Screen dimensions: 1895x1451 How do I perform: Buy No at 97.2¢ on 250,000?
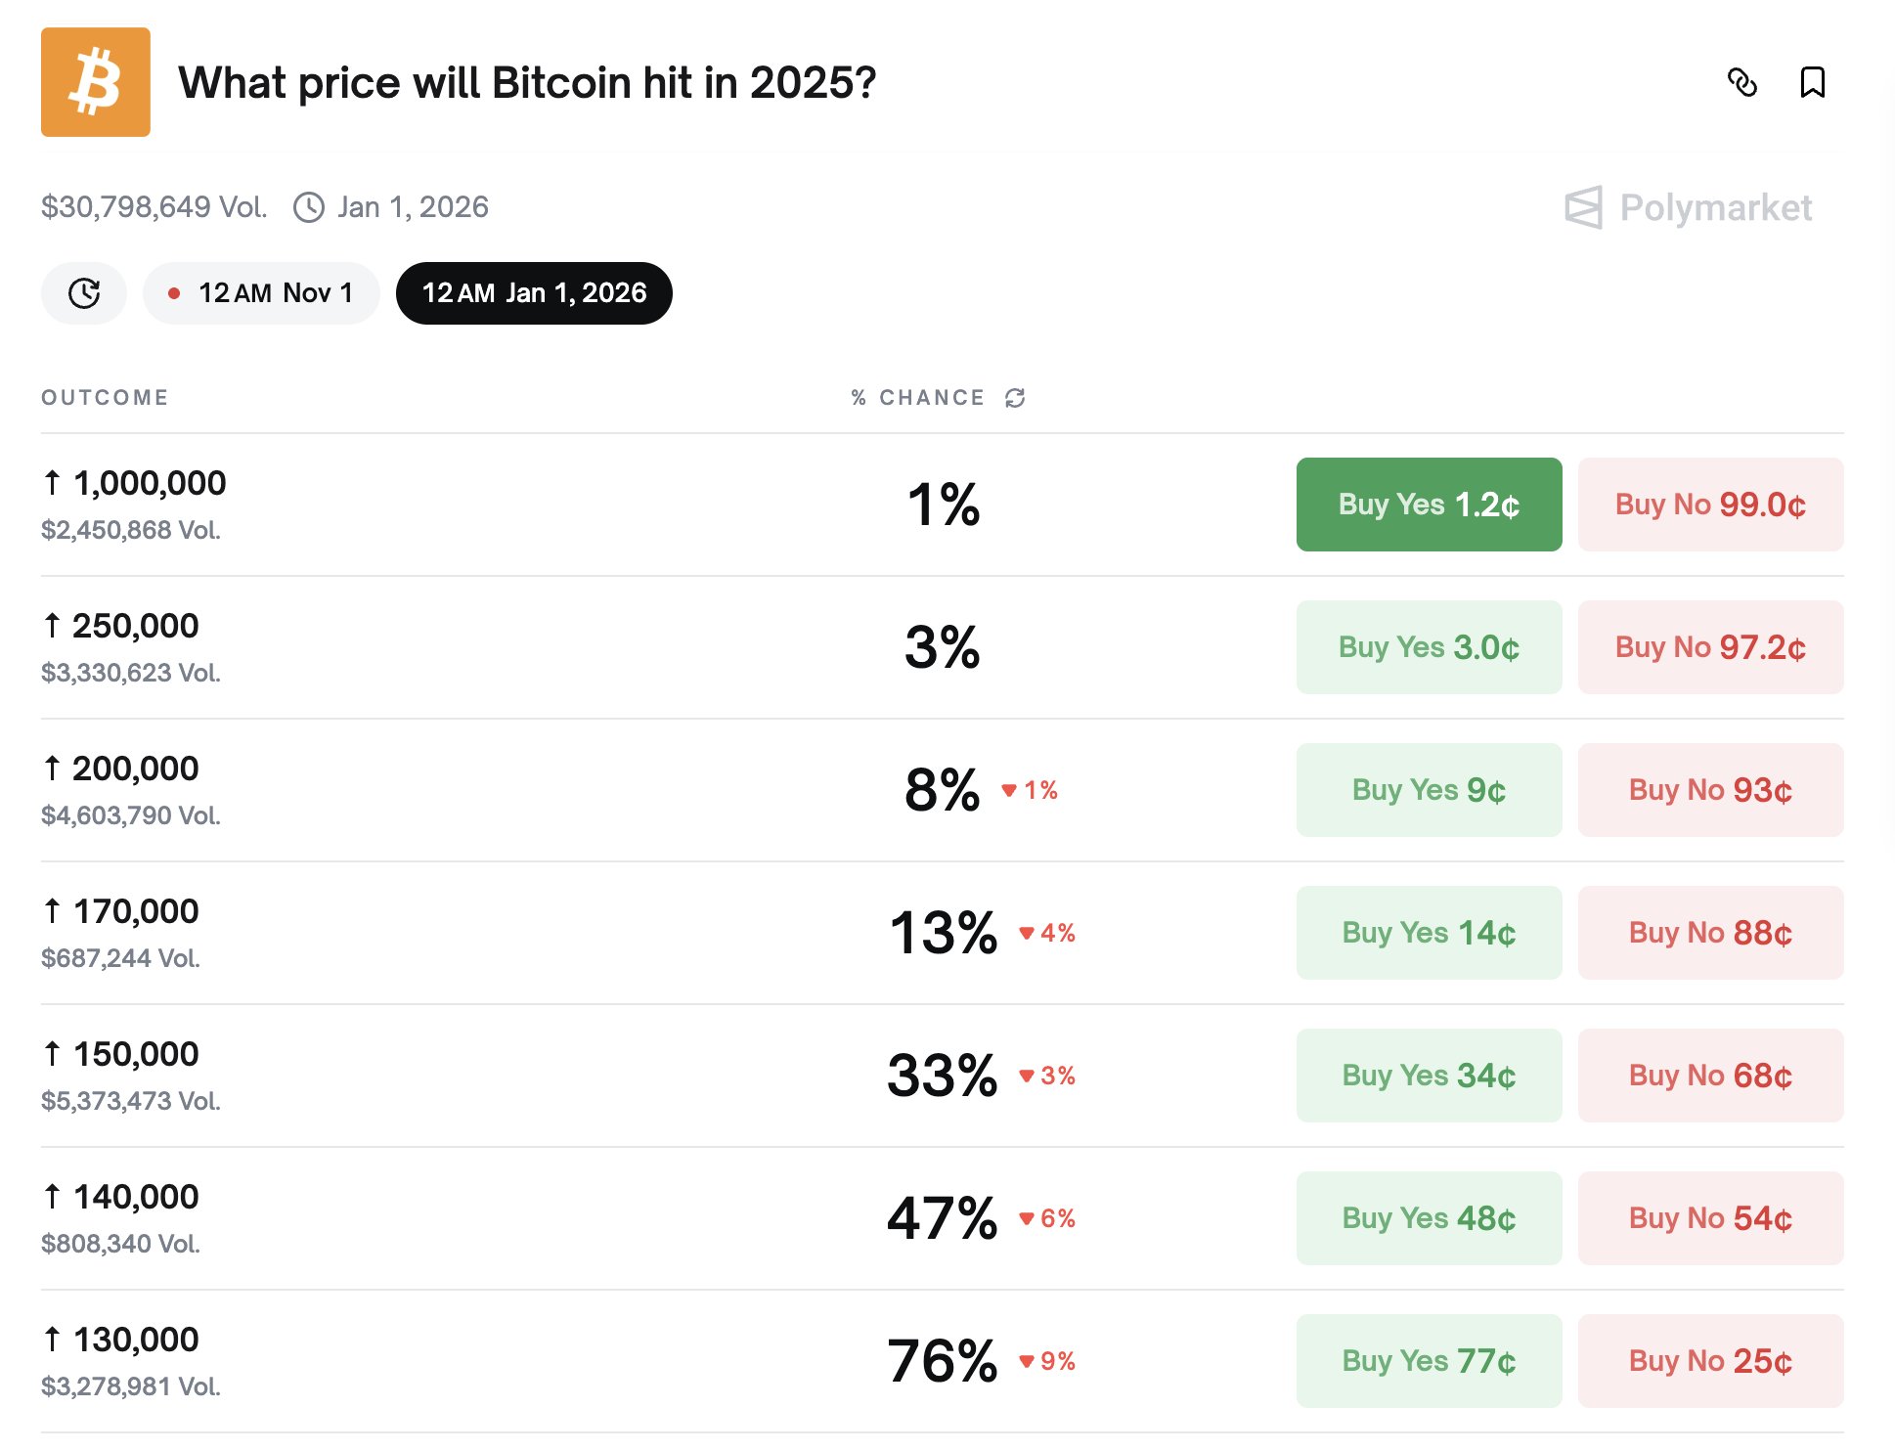pos(1710,646)
